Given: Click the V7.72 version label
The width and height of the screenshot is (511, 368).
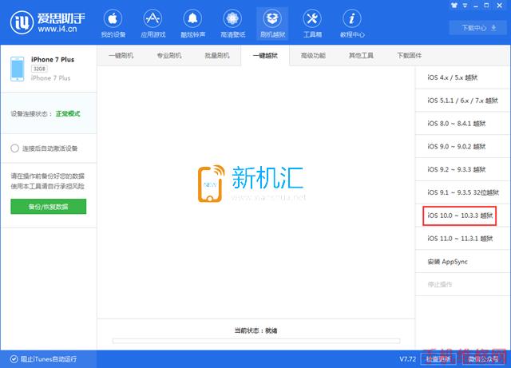Looking at the screenshot, I should [407, 359].
